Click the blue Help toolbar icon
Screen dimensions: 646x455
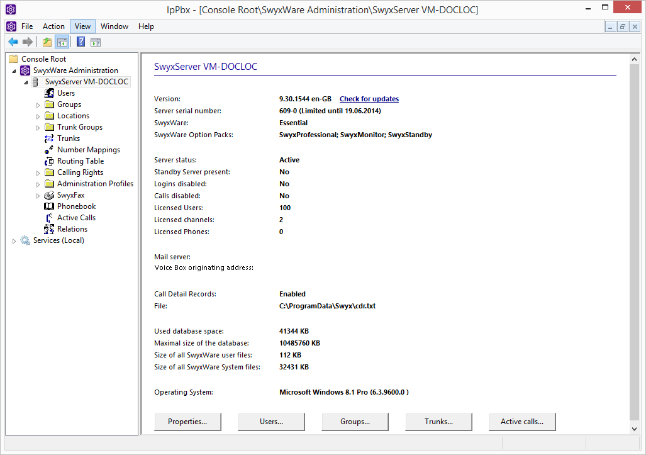[x=81, y=42]
